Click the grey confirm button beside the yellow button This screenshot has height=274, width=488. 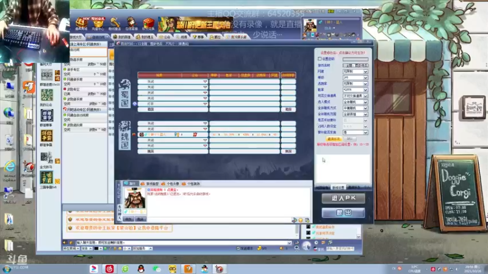click(350, 139)
